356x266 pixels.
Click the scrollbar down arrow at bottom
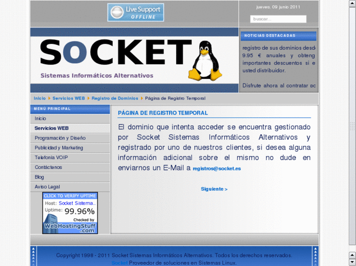point(352,262)
